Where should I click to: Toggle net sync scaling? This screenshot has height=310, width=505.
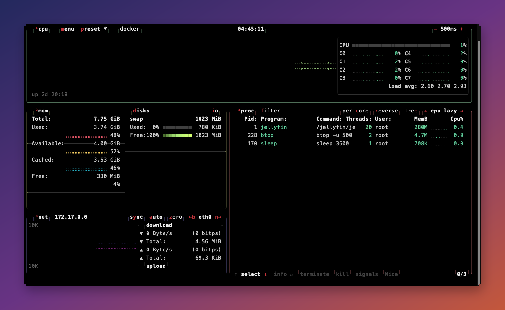click(x=136, y=217)
